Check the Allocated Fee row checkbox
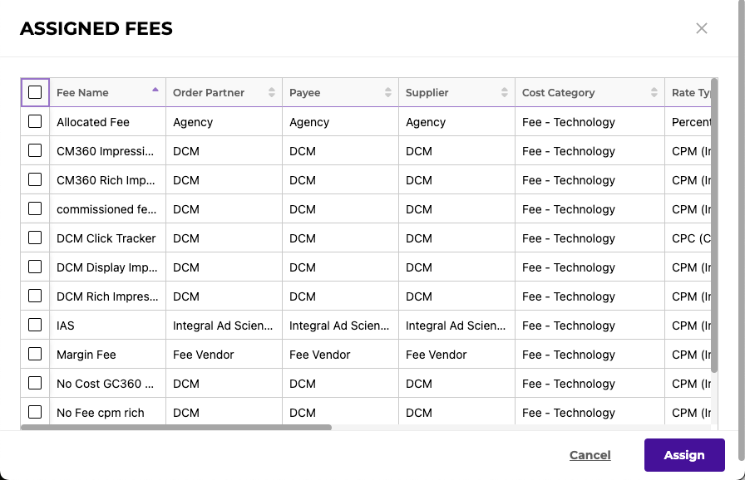Viewport: 745px width, 480px height. [x=35, y=121]
